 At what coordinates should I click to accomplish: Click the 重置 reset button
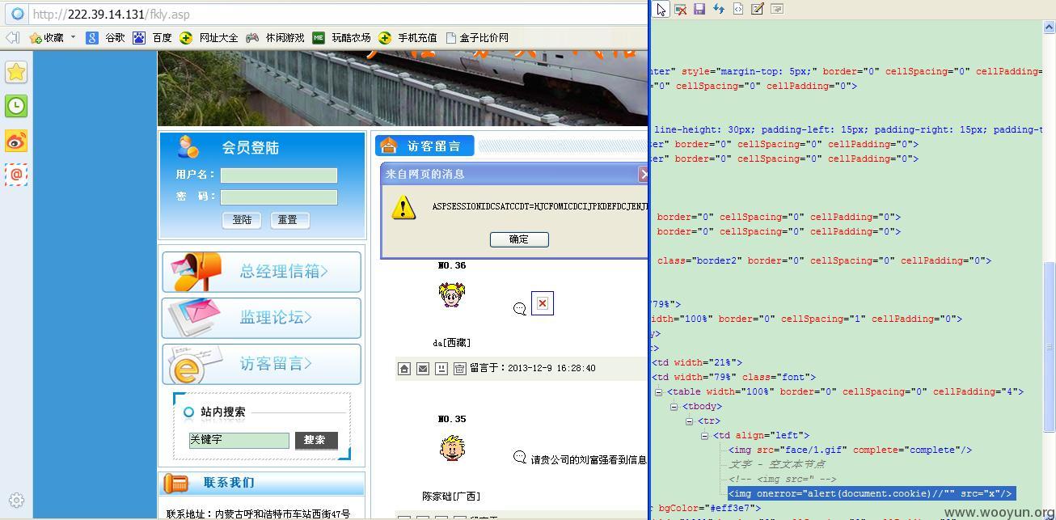pyautogui.click(x=288, y=220)
